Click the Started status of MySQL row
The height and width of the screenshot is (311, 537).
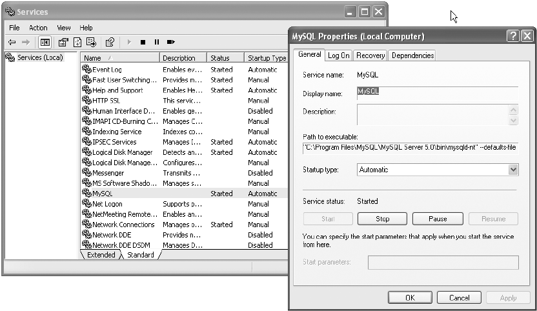221,194
